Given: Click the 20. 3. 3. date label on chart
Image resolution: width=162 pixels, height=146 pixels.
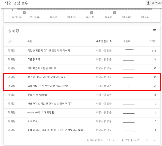Looking at the screenshot, I should [x=145, y=17].
